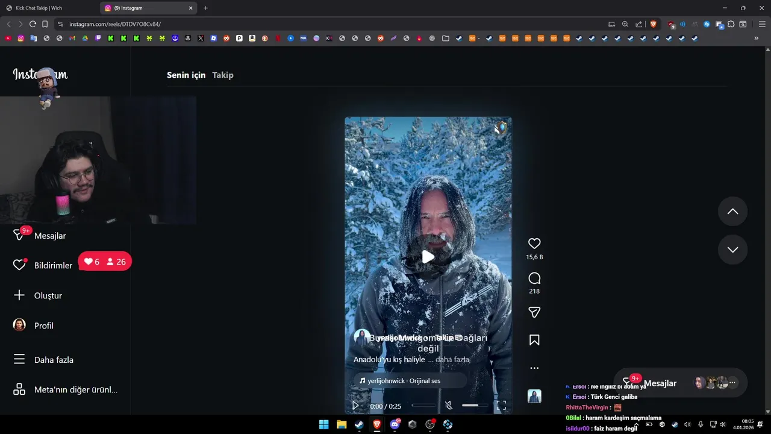Open File Explorer from the taskbar
Screen dimensions: 771x434
click(x=342, y=424)
